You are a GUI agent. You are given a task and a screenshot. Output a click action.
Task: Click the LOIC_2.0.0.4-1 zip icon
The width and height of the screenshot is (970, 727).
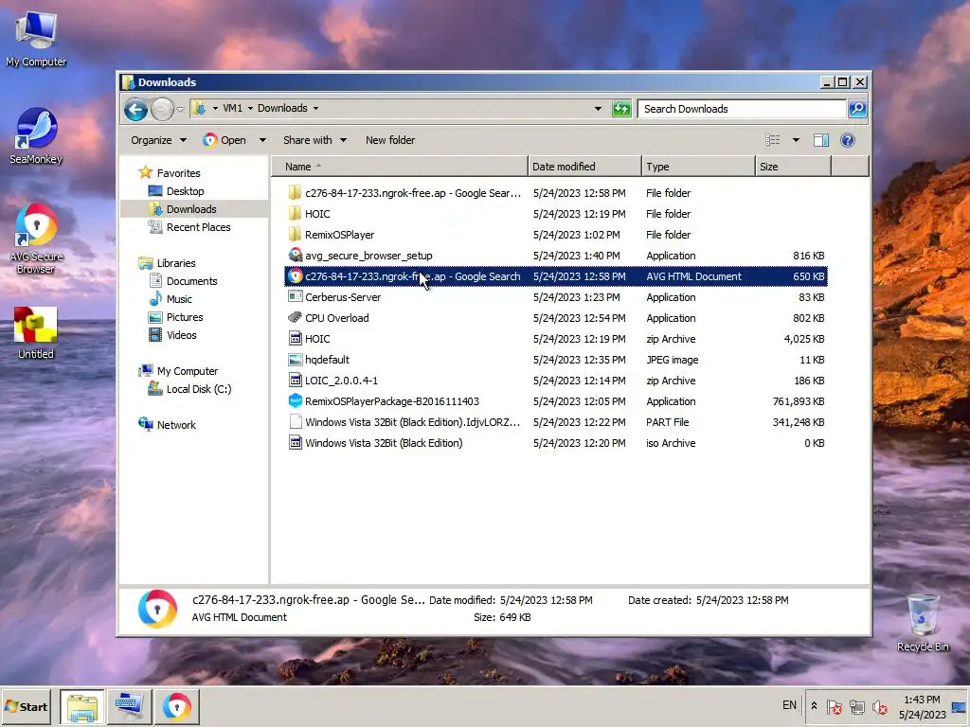click(296, 381)
